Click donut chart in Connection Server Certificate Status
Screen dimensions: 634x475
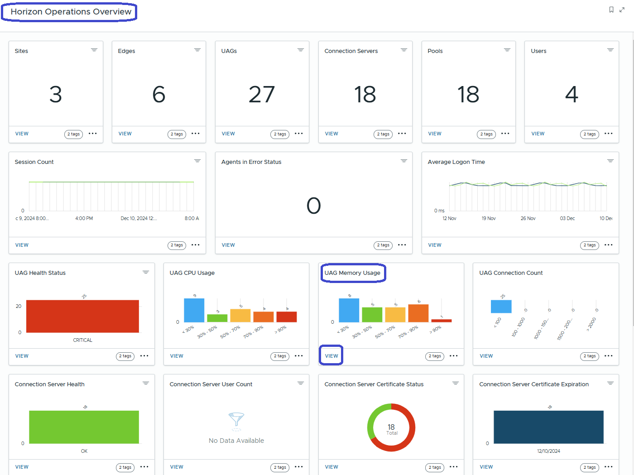(x=391, y=427)
